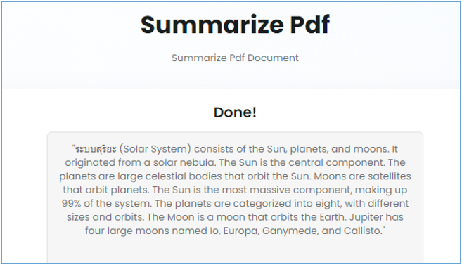The image size is (462, 265).
Task: Click "99%" in the summary text
Action: coord(71,203)
